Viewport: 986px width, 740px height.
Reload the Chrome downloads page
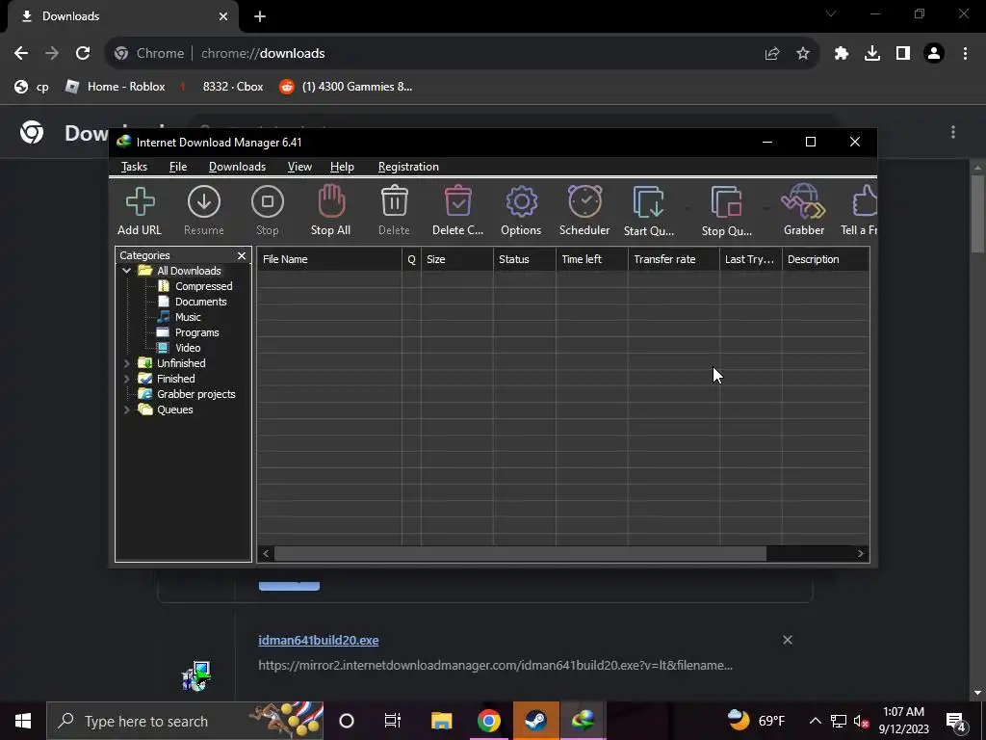pos(83,54)
